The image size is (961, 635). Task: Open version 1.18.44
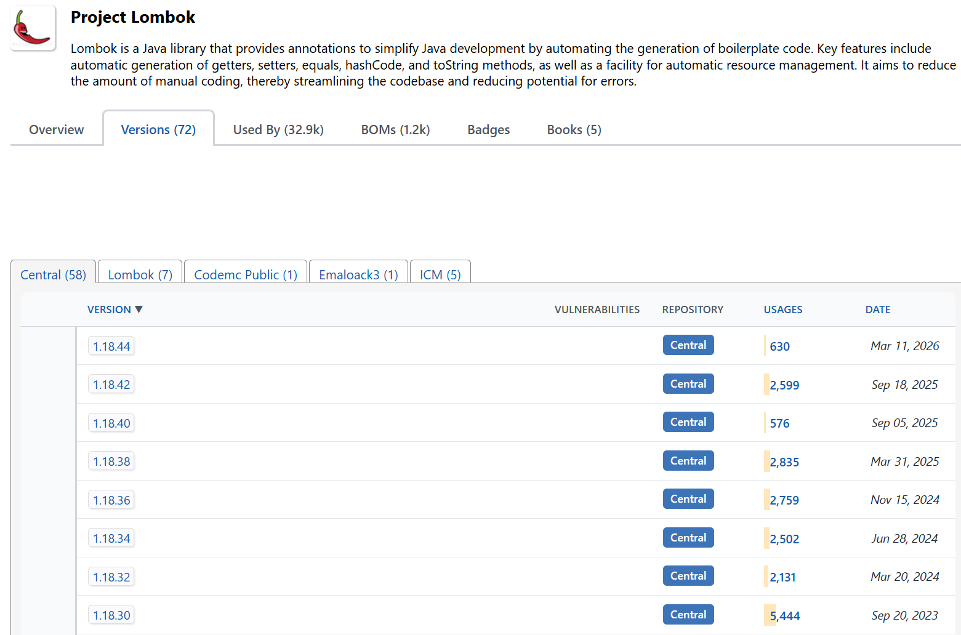pos(111,346)
